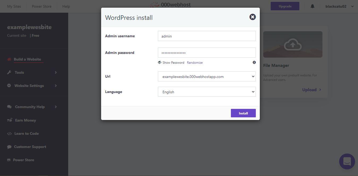Click the Randomize password link
This screenshot has width=358, height=176.
point(195,63)
